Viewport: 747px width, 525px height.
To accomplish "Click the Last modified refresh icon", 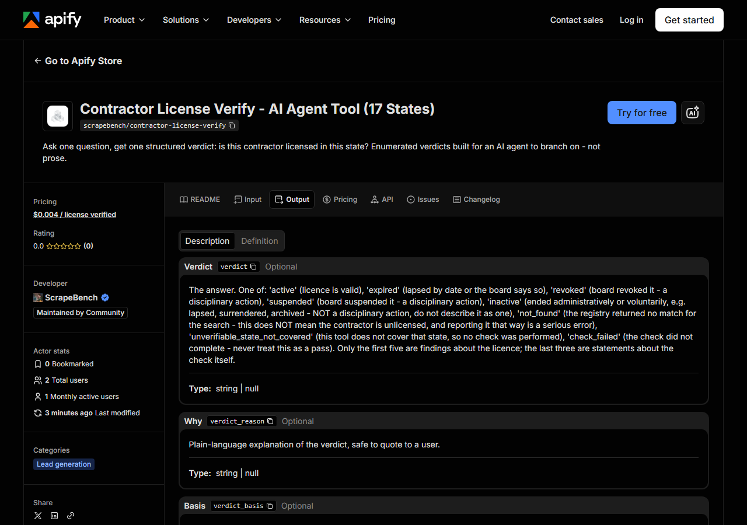I will tap(38, 413).
